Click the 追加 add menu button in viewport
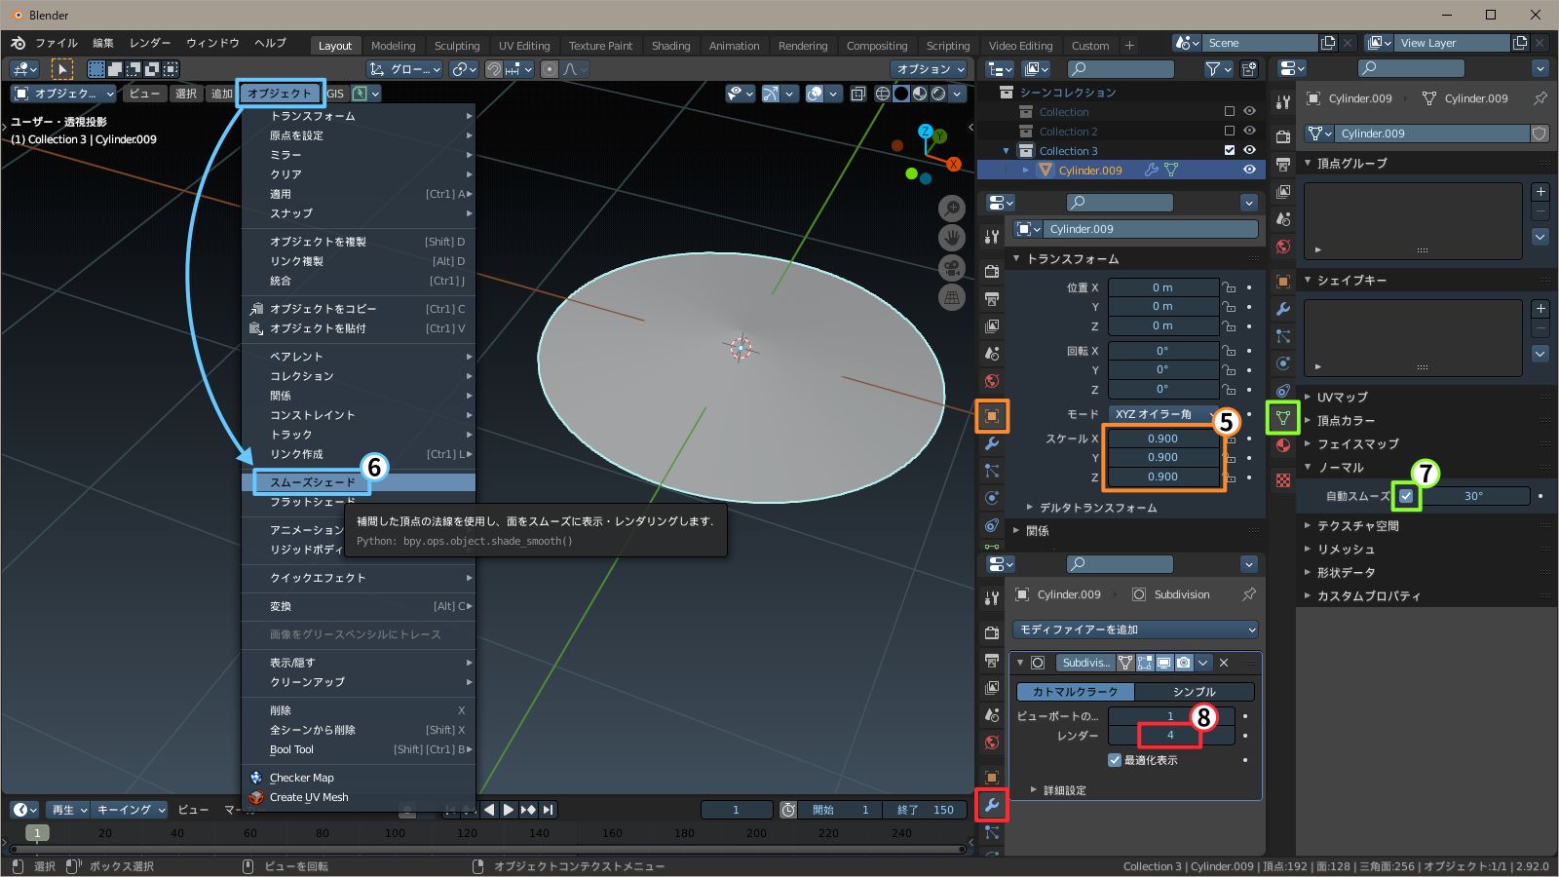Image resolution: width=1559 pixels, height=877 pixels. point(222,94)
